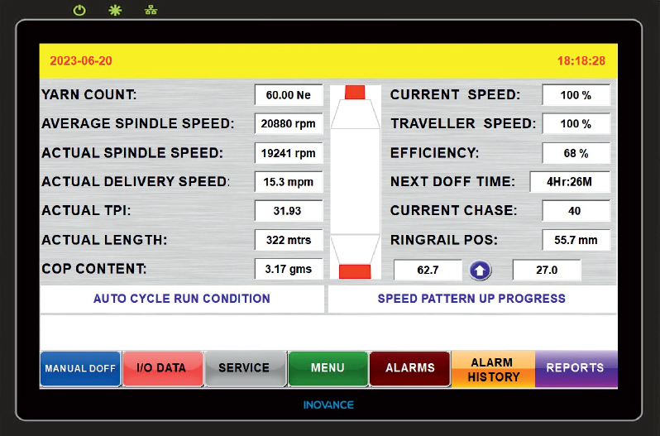The width and height of the screenshot is (660, 436).
Task: Tap the actual length value 322 mtrs
Action: point(289,240)
